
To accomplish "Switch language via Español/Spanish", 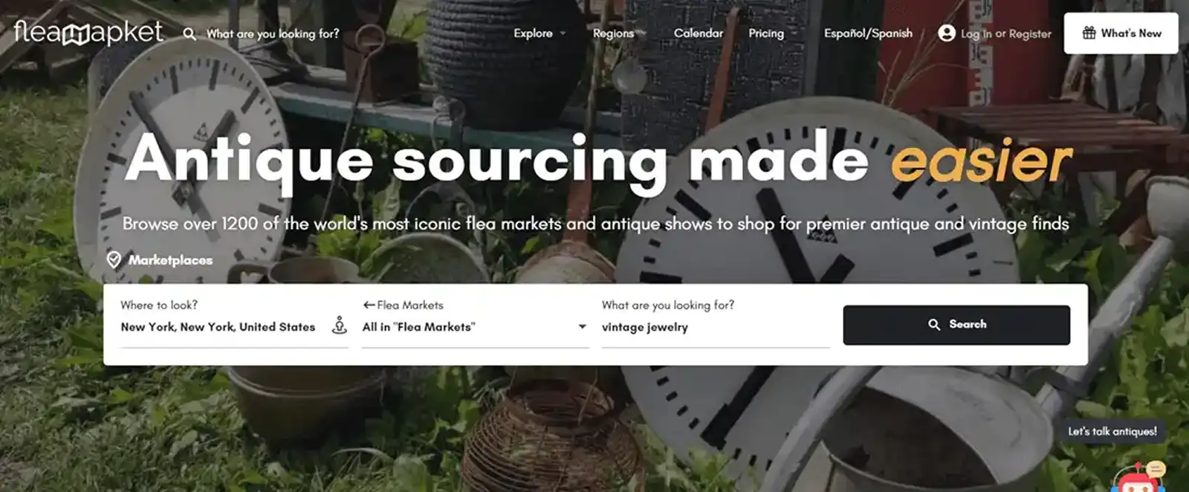I will click(x=868, y=33).
